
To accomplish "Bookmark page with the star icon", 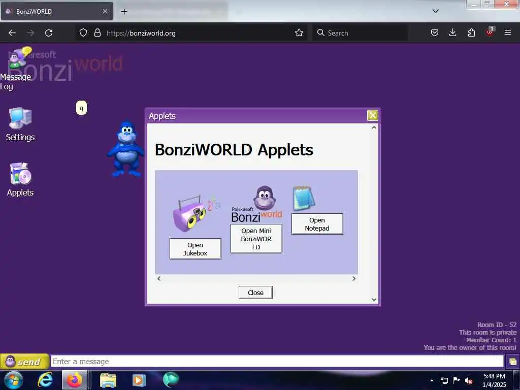I will point(299,32).
